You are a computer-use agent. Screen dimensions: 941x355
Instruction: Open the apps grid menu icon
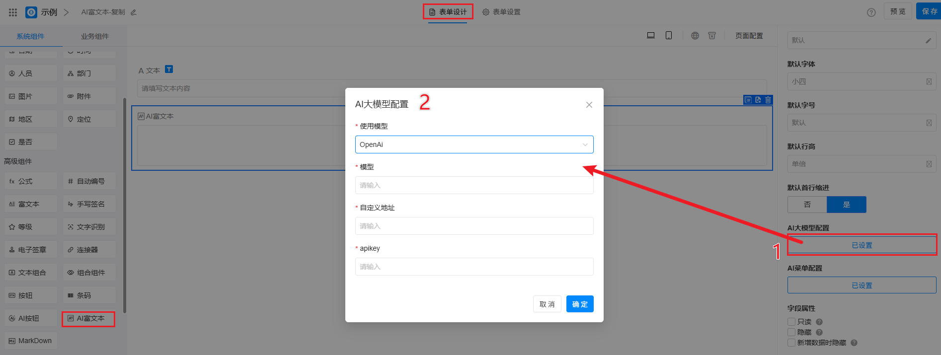[13, 12]
